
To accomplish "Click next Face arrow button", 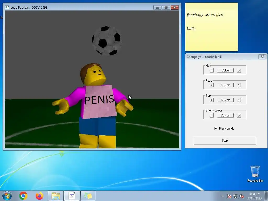I will 239,85.
